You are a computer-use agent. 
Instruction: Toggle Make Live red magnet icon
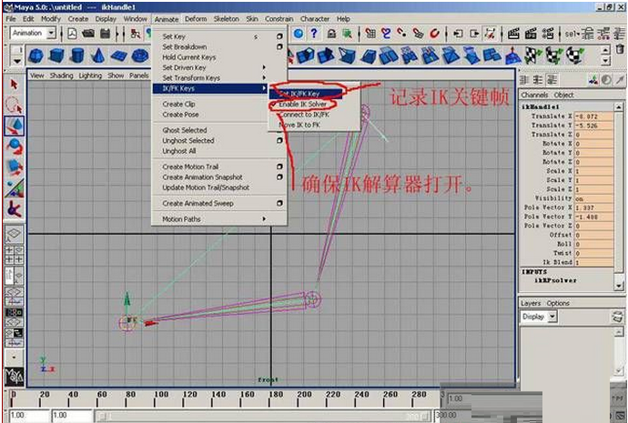click(434, 34)
